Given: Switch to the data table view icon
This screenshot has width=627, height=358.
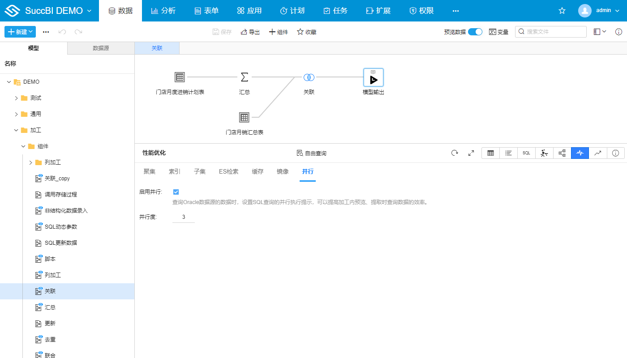Looking at the screenshot, I should tap(490, 153).
